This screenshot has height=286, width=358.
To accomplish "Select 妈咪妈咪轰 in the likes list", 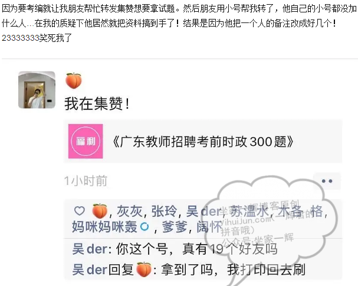I will click(x=104, y=227).
